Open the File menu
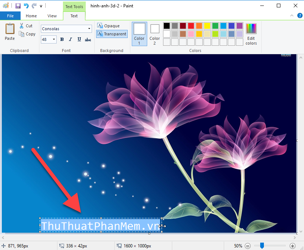The height and width of the screenshot is (250, 304). click(x=10, y=16)
